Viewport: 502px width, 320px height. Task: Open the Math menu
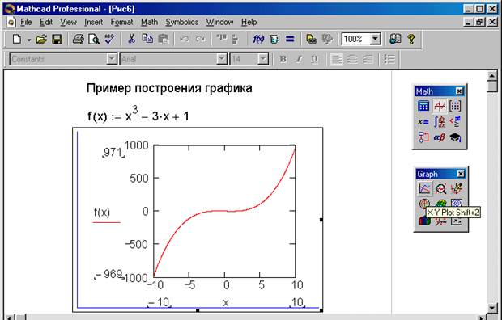coord(149,22)
